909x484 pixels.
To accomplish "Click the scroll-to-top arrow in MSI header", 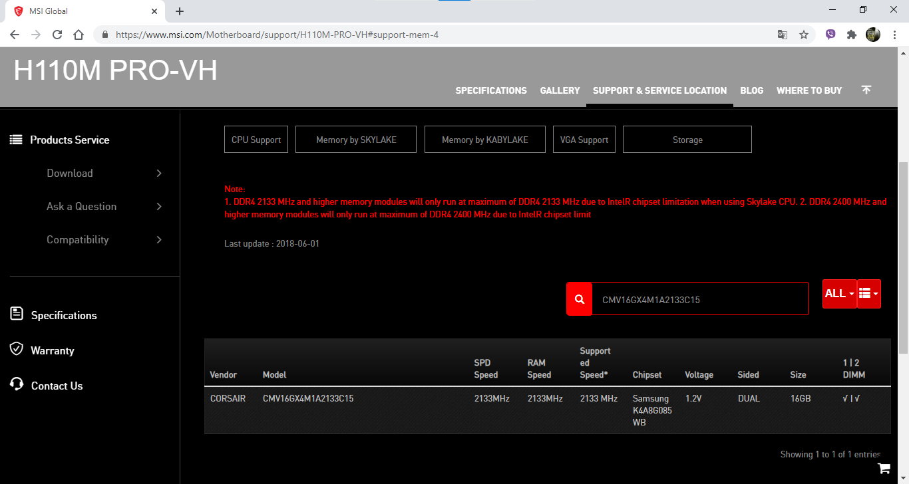I will [x=866, y=90].
